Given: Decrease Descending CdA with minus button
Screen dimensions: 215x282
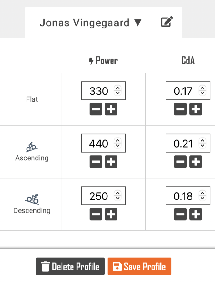Looking at the screenshot, I should pos(180,214).
